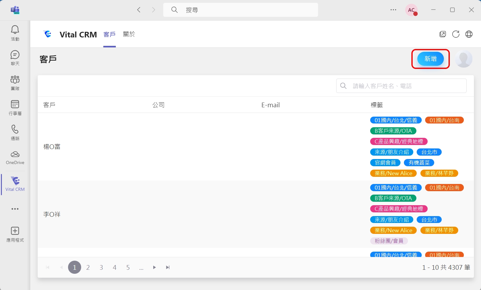Open the Calendar icon in sidebar
The height and width of the screenshot is (290, 481).
click(15, 108)
